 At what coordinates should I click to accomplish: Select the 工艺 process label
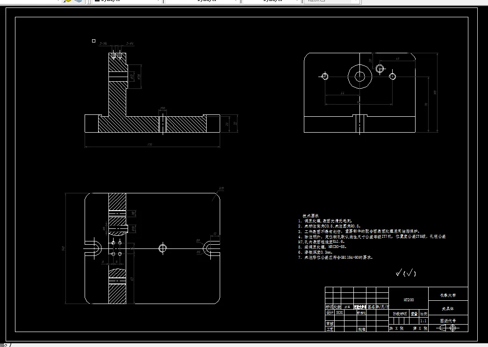(x=330, y=329)
